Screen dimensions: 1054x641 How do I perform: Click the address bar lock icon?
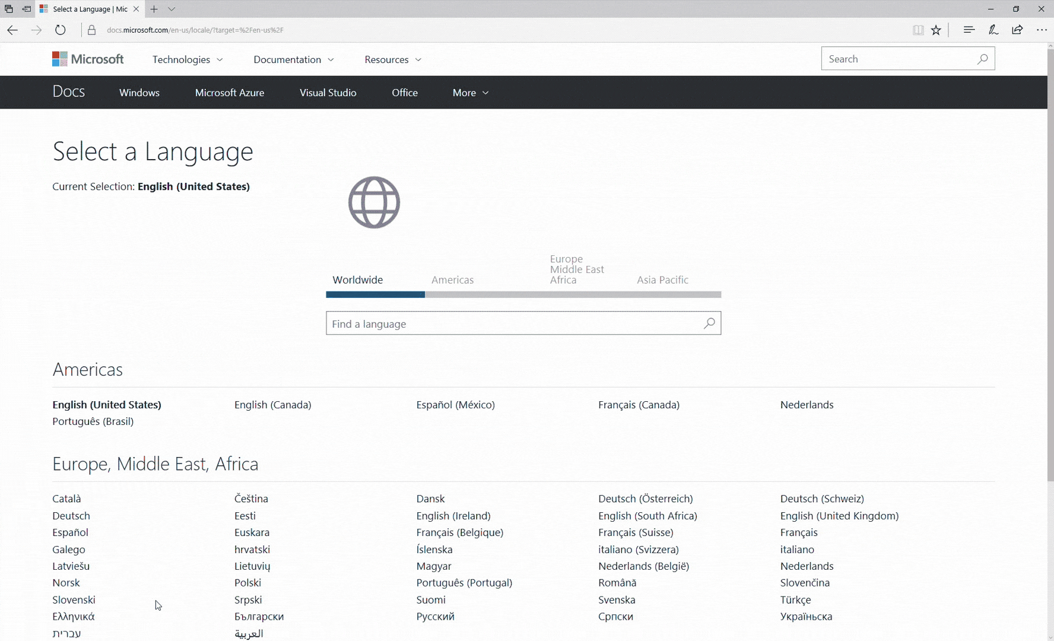pyautogui.click(x=91, y=30)
